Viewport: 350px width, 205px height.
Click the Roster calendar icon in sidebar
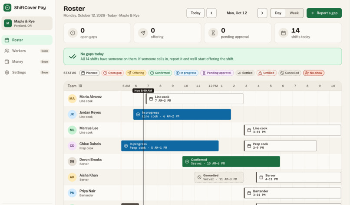point(7,40)
